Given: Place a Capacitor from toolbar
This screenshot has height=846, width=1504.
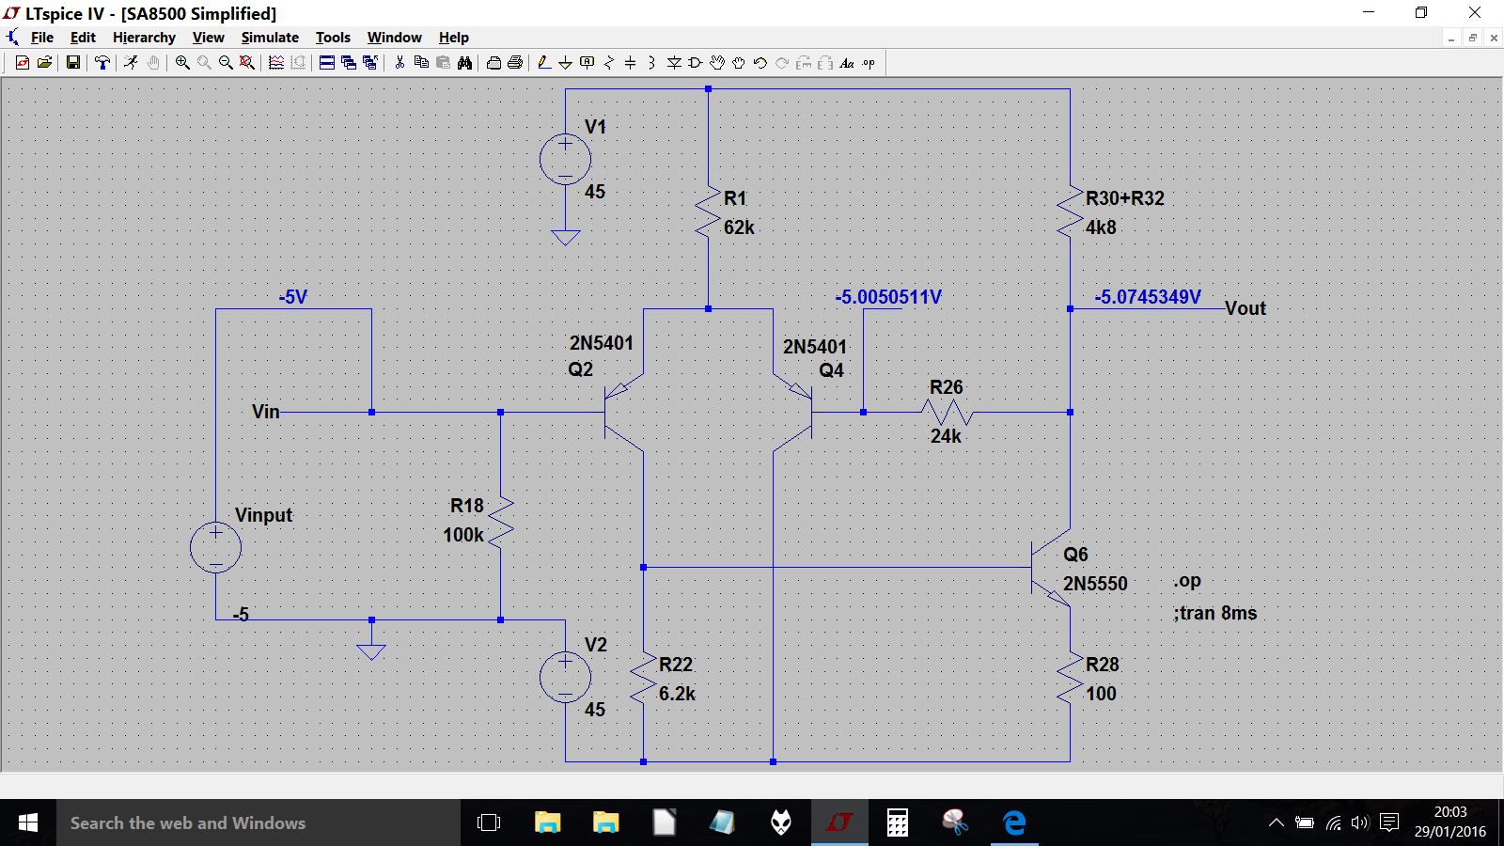Looking at the screenshot, I should 631,63.
